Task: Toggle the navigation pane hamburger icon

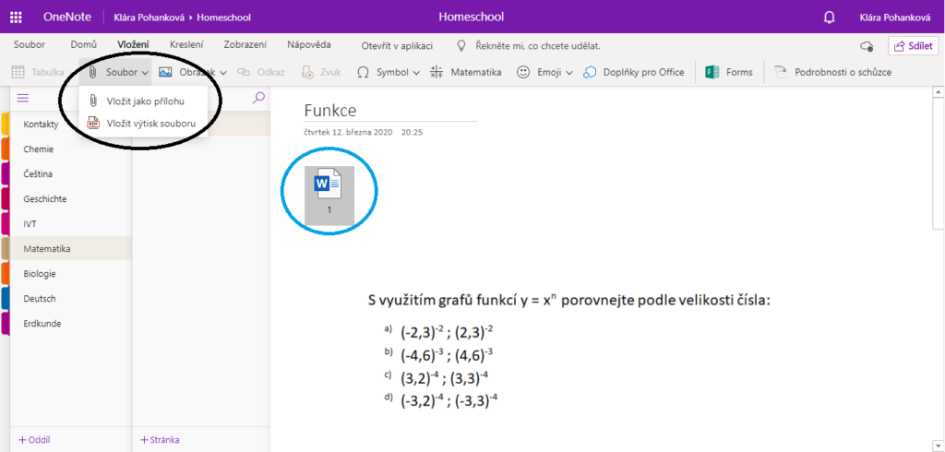Action: (23, 98)
